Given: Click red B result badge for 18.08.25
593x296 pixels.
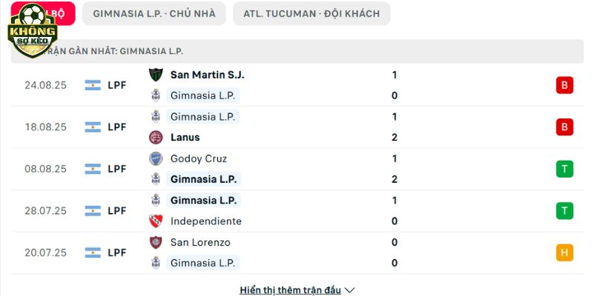Looking at the screenshot, I should point(564,127).
